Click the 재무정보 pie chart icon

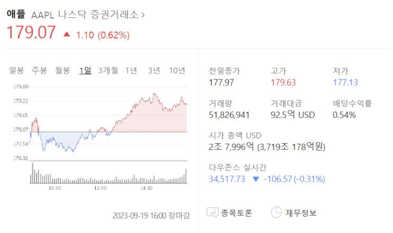point(276,213)
